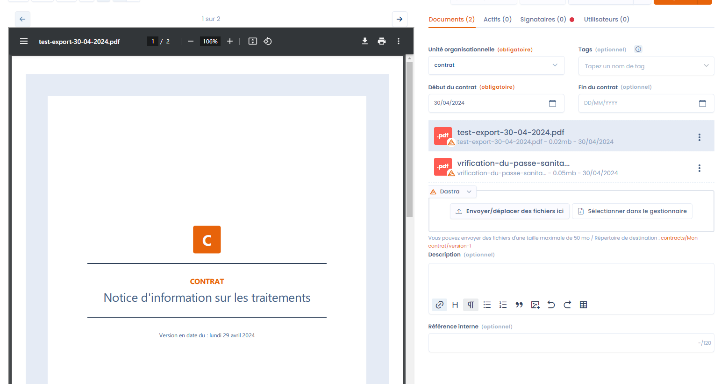Screen dimensions: 728x384
Task: Print the PDF document
Action: (x=382, y=41)
